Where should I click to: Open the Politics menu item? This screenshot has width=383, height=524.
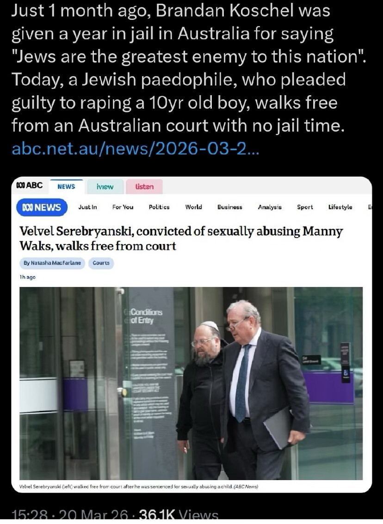(x=159, y=207)
